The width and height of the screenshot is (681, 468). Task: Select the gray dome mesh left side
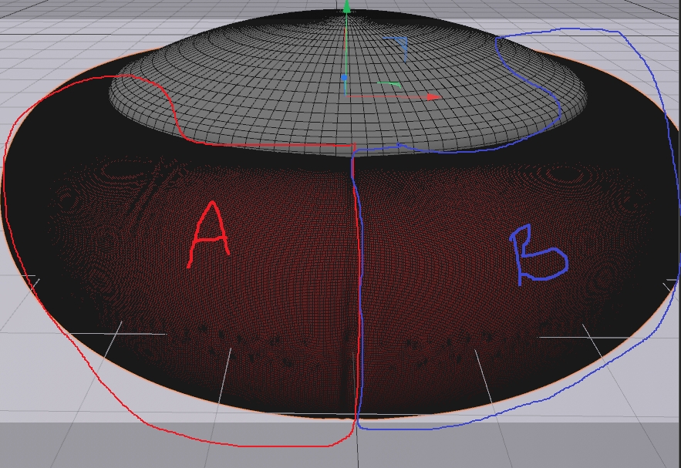click(154, 100)
